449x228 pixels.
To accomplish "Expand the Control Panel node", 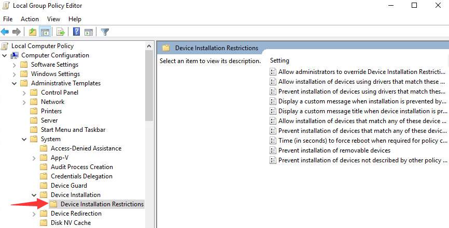I will [x=24, y=93].
